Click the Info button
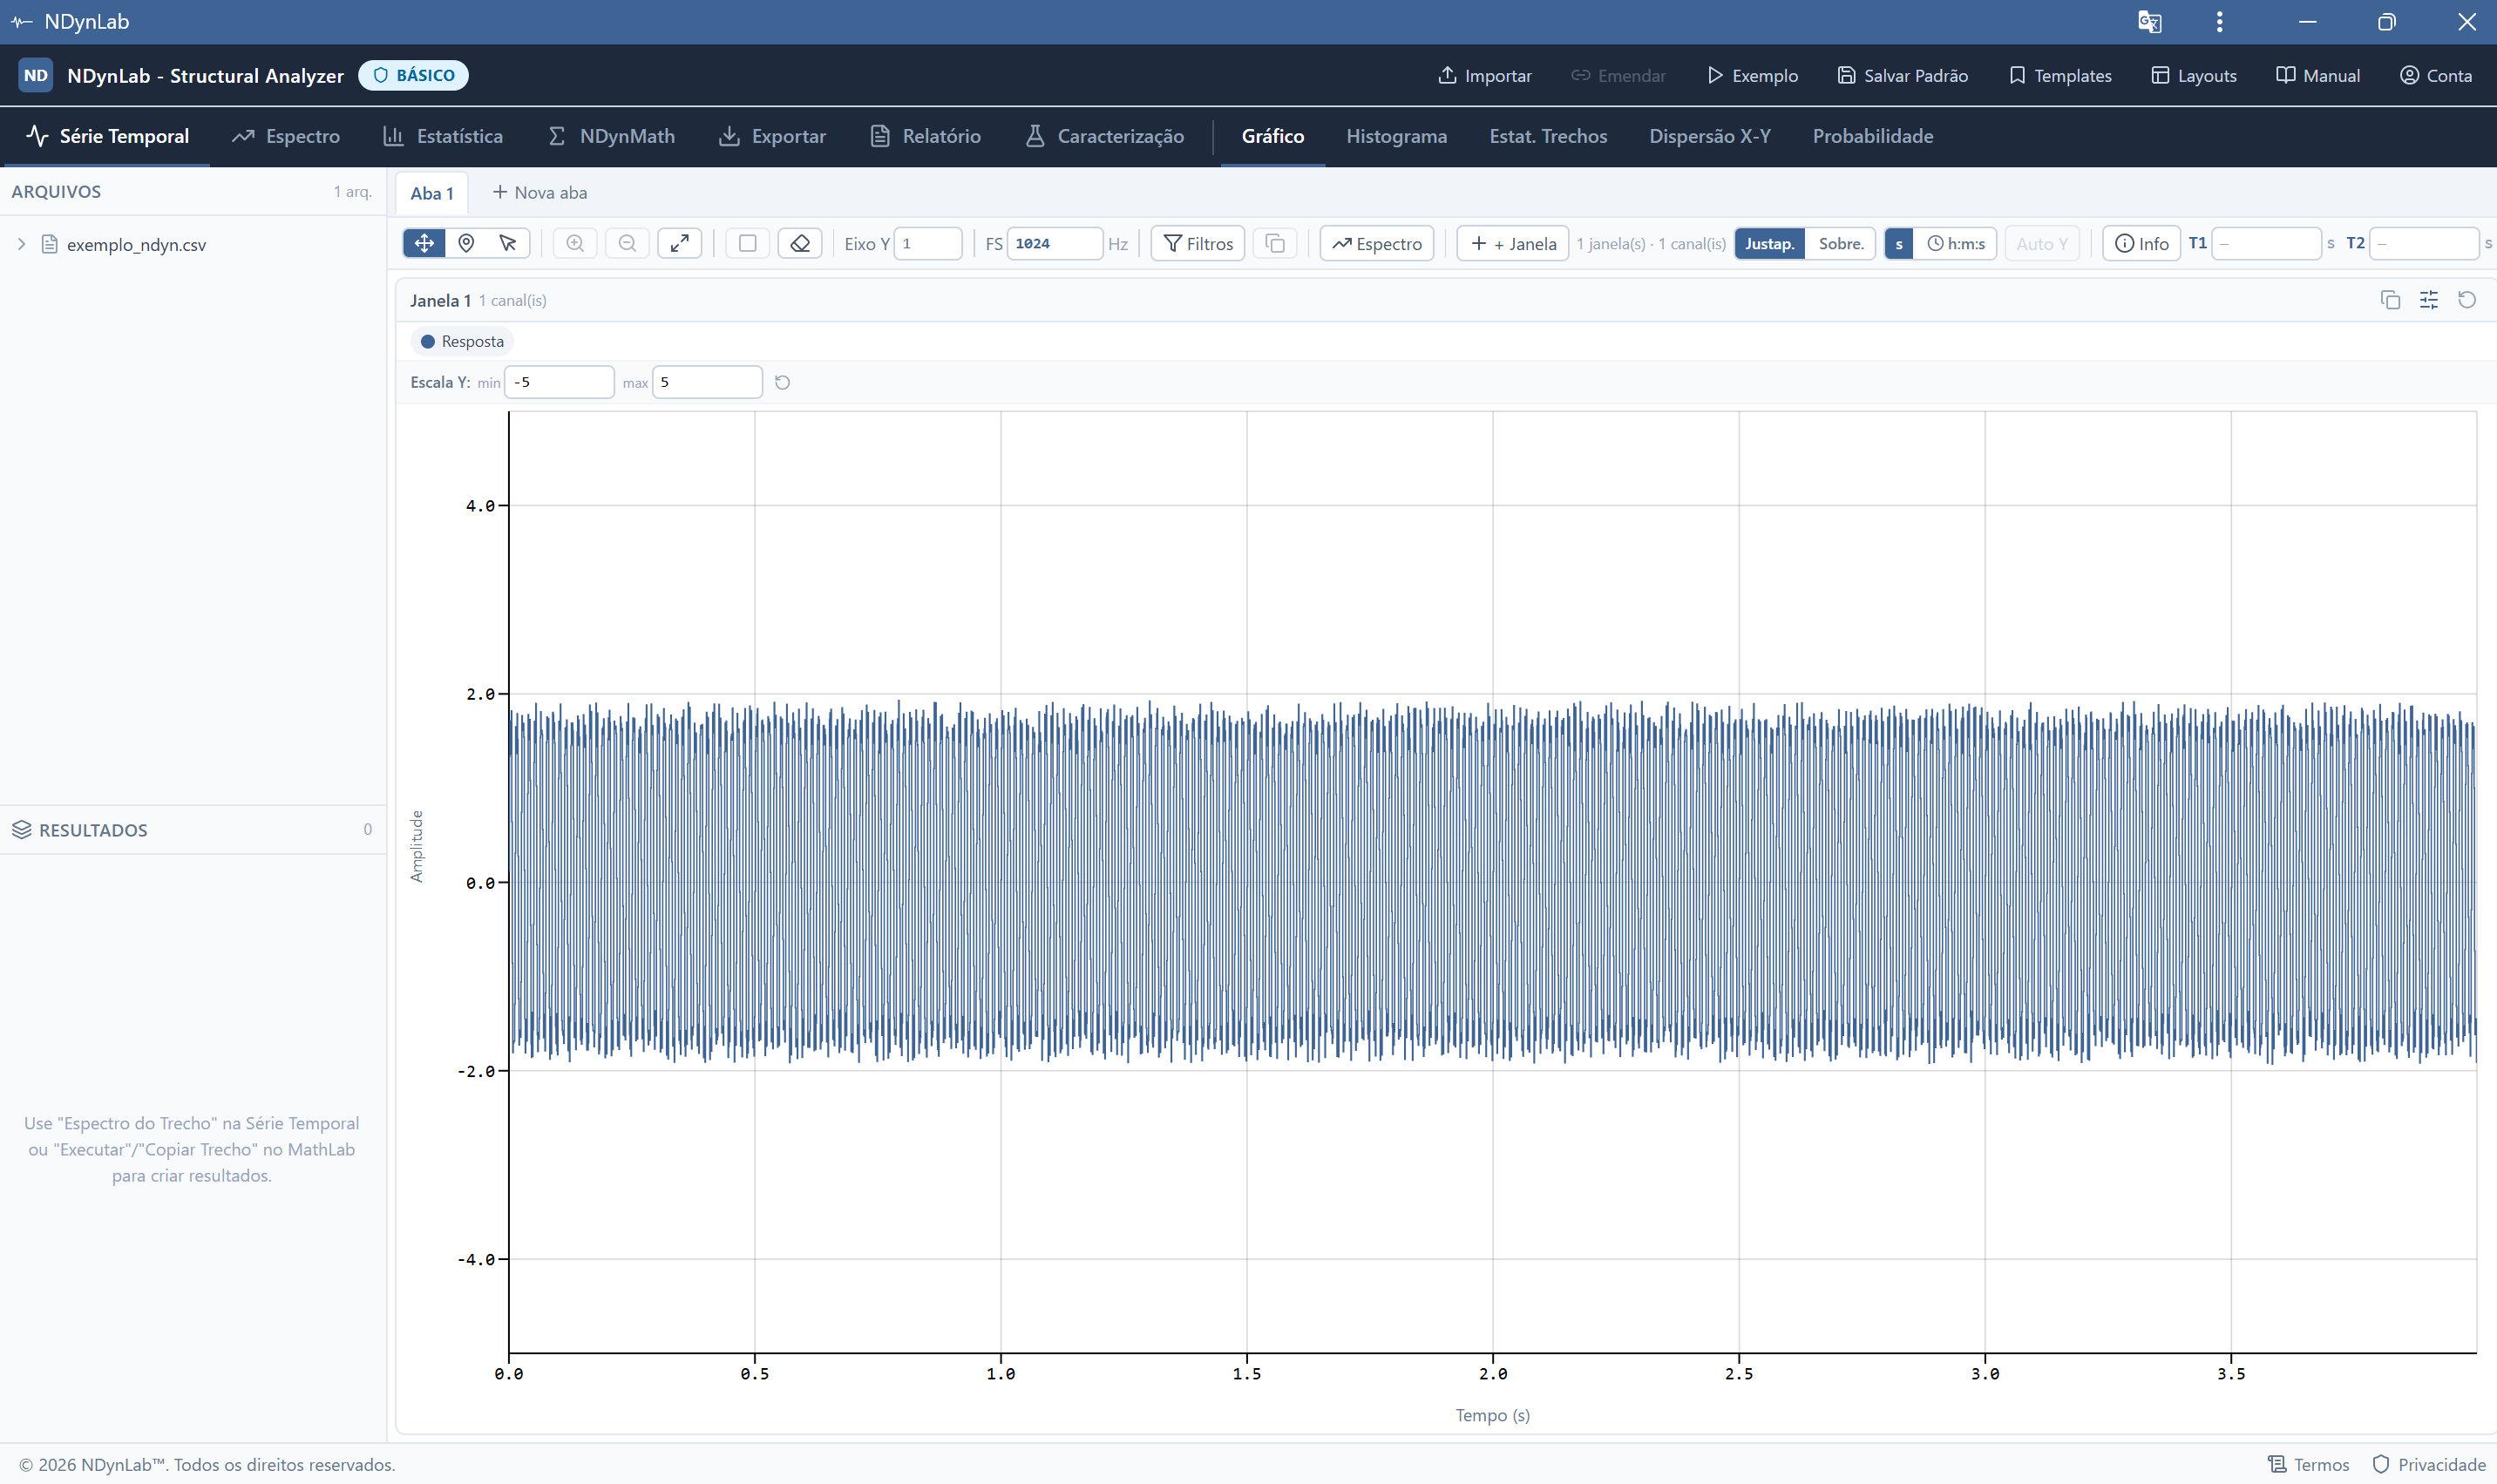This screenshot has height=1484, width=2497. click(2141, 243)
